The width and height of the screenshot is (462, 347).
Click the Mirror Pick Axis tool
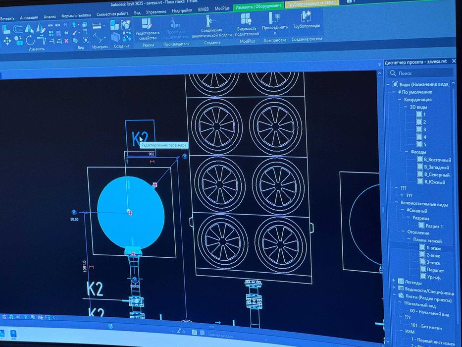pyautogui.click(x=29, y=29)
